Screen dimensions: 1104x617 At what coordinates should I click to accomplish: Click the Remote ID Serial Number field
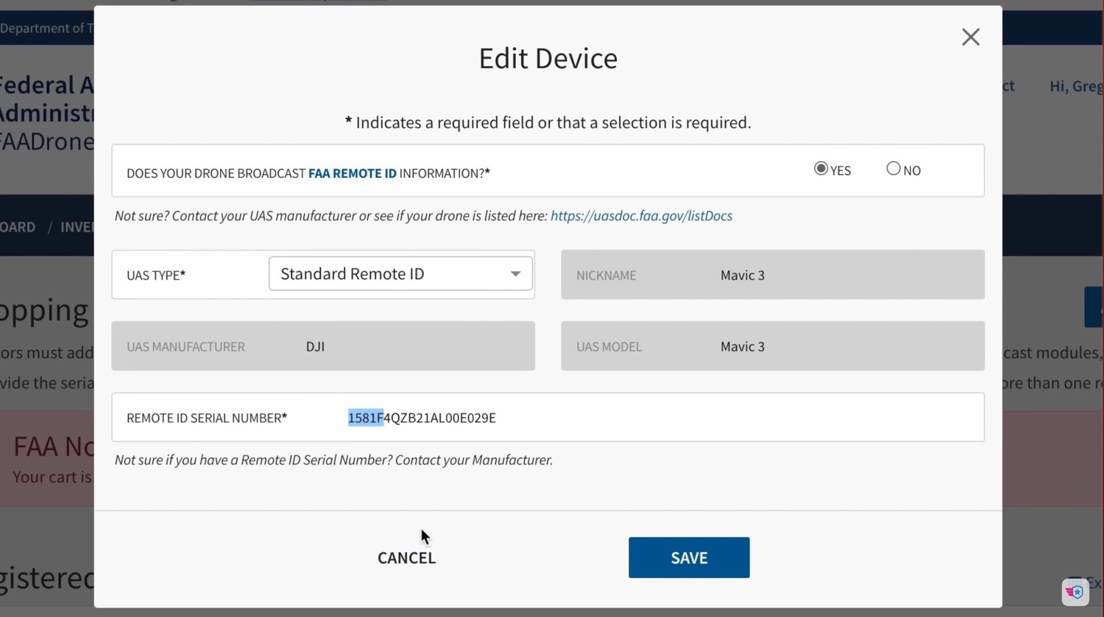(548, 417)
